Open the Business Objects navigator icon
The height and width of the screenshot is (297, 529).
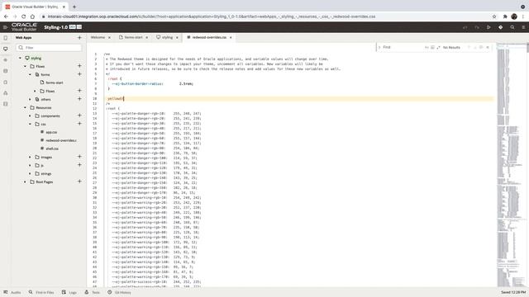[6, 71]
